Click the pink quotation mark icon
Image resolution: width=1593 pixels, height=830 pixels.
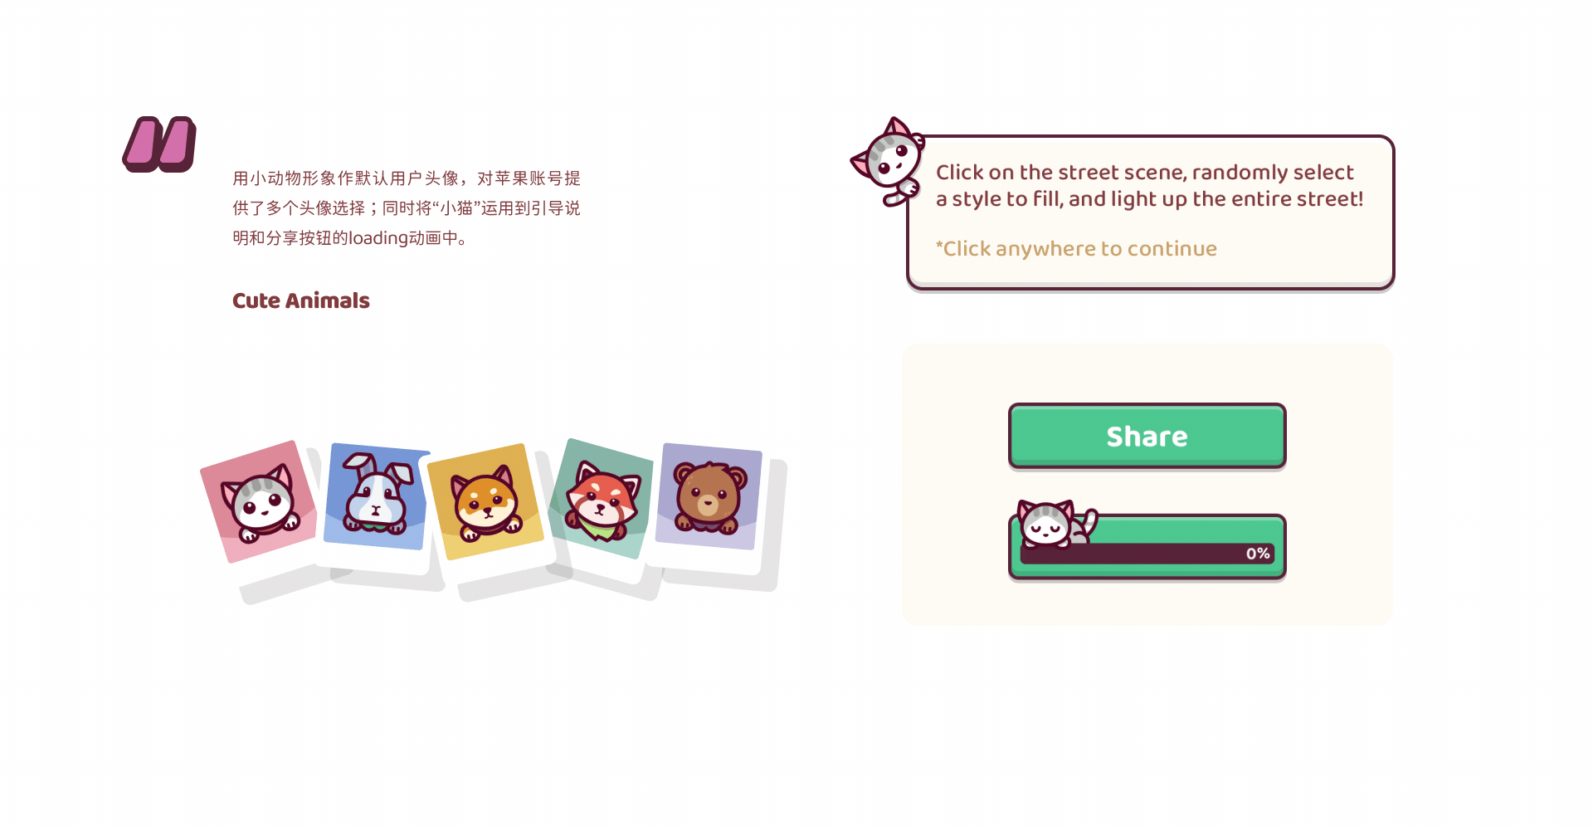(x=159, y=144)
